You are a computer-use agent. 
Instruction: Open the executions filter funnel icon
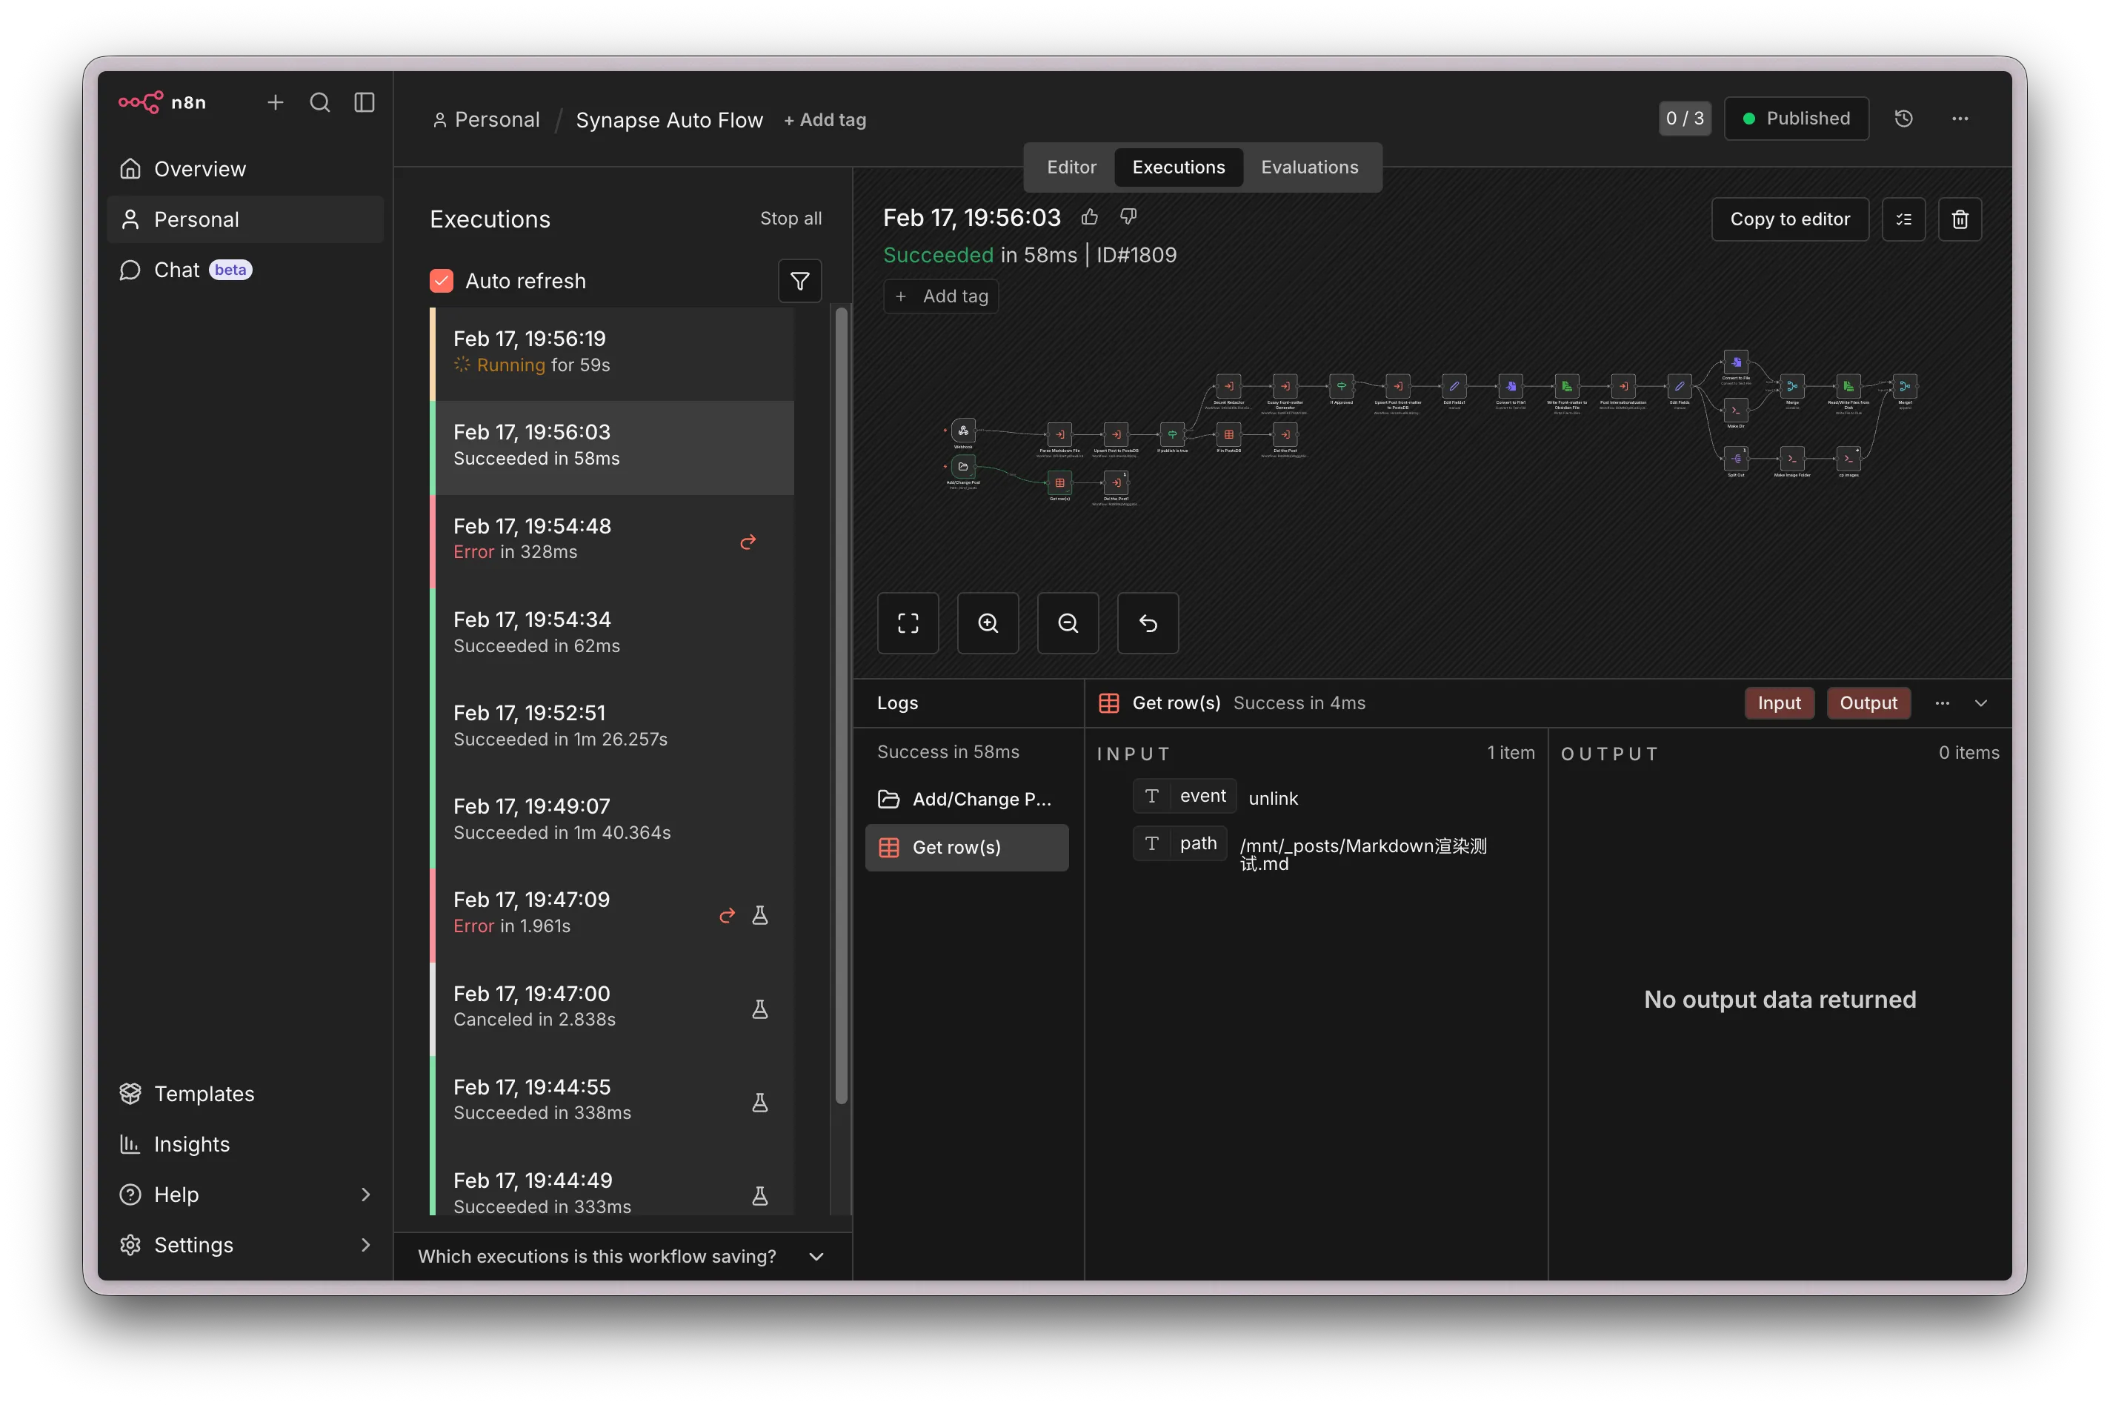tap(799, 282)
